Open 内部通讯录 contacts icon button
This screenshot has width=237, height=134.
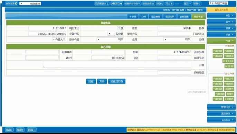tap(102, 3)
